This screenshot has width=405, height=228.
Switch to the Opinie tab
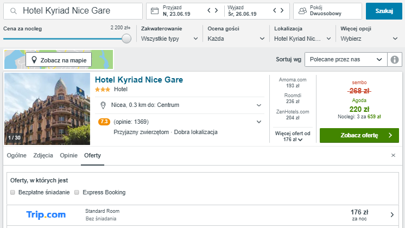click(69, 155)
